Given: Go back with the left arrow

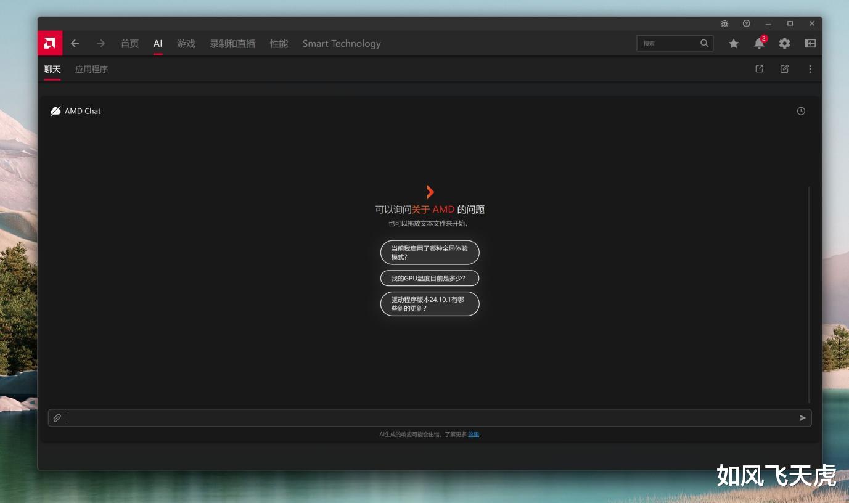Looking at the screenshot, I should coord(75,43).
